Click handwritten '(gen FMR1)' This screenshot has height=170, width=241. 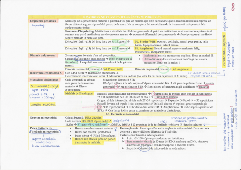tap(40, 90)
